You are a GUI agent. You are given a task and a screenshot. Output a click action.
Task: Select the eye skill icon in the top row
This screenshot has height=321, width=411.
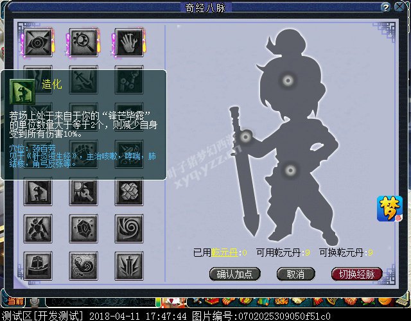[x=38, y=42]
